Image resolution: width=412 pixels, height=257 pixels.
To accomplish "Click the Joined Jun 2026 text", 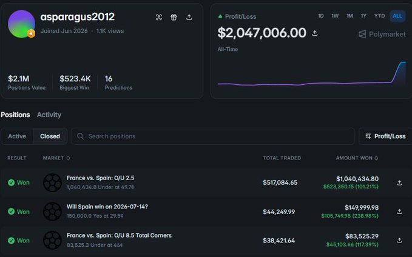I will 64,31.
